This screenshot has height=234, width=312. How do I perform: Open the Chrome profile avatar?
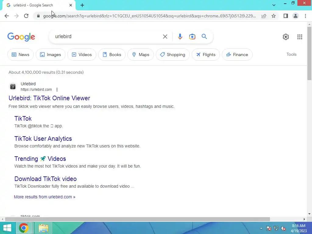pos(296,16)
